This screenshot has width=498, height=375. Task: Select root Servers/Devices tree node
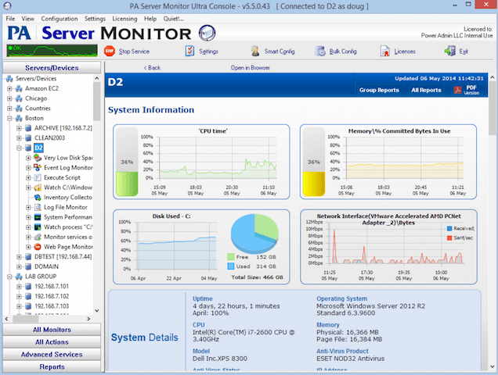click(36, 78)
